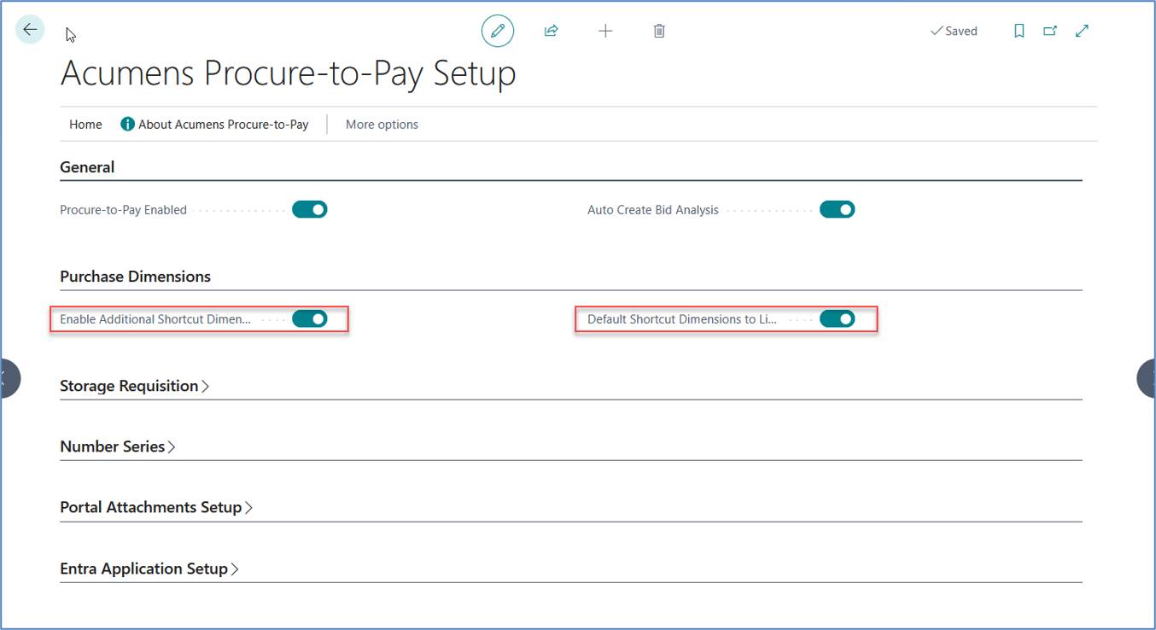Click the Procure-to-Pay Enabled label

pos(123,209)
